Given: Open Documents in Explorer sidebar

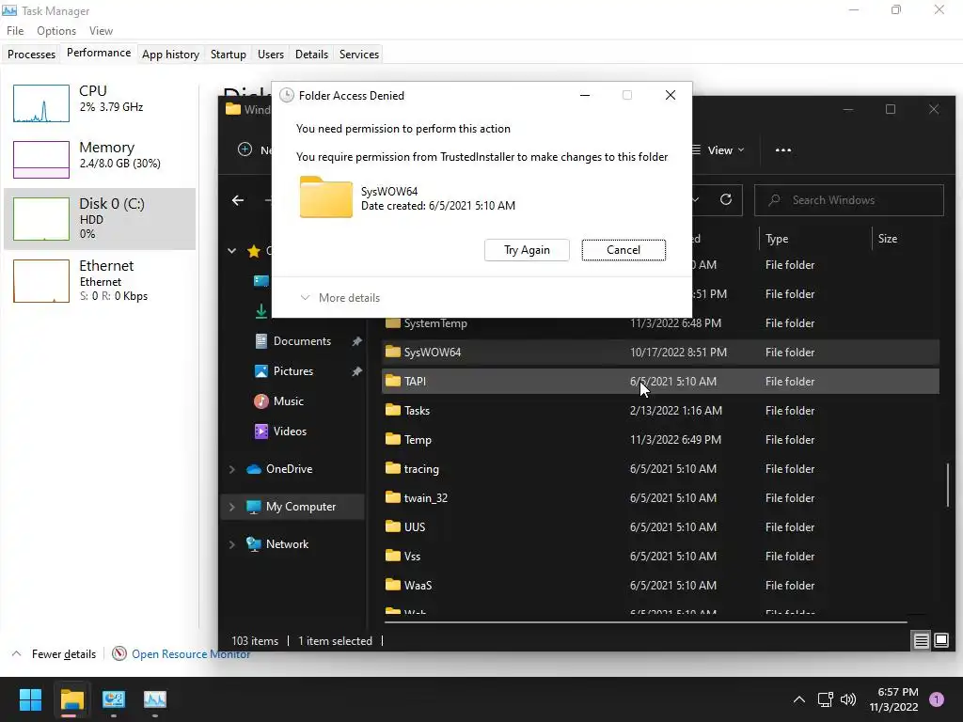Looking at the screenshot, I should pyautogui.click(x=302, y=341).
